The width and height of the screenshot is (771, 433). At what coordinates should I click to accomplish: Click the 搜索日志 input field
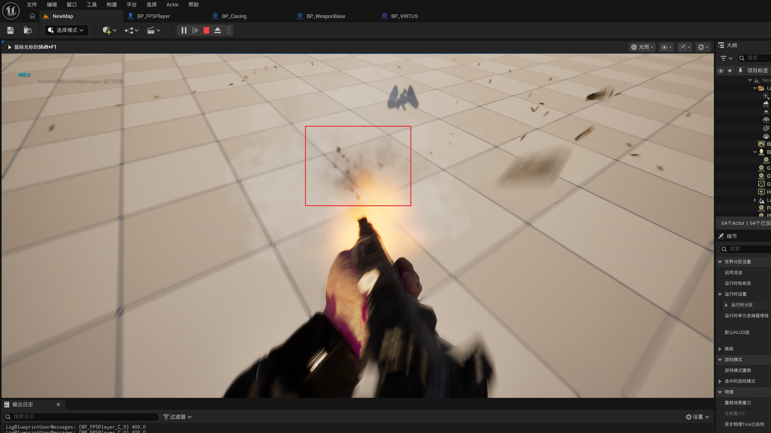pyautogui.click(x=81, y=417)
